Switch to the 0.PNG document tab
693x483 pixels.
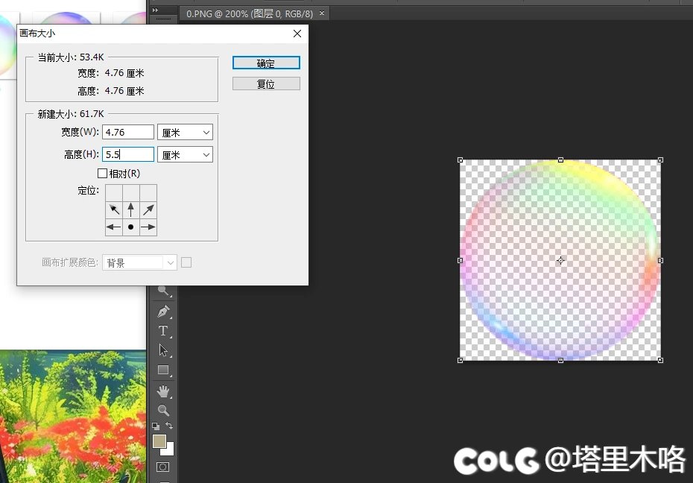[251, 13]
